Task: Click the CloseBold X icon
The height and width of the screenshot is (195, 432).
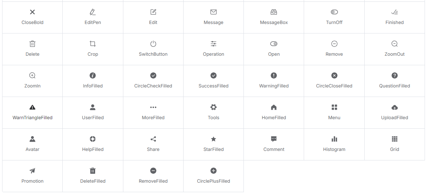Action: 32,12
